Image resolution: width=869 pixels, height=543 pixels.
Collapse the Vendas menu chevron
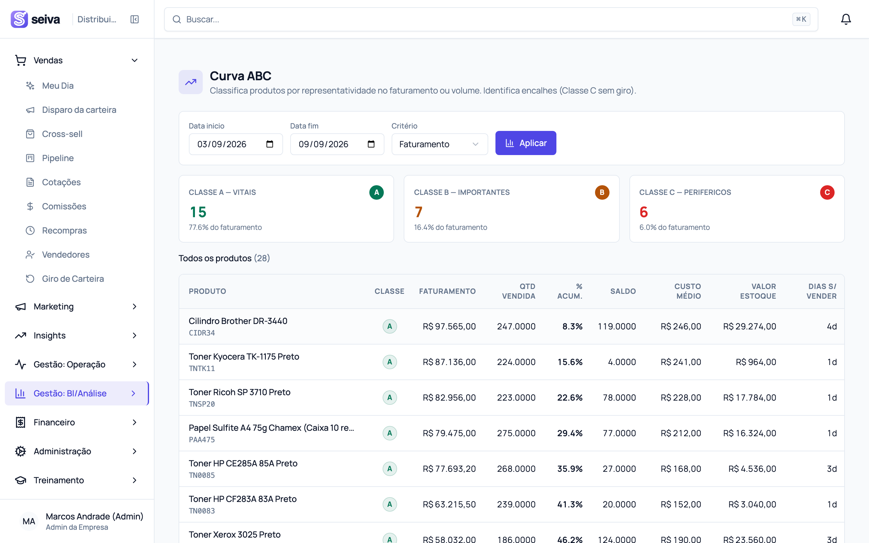click(x=135, y=60)
